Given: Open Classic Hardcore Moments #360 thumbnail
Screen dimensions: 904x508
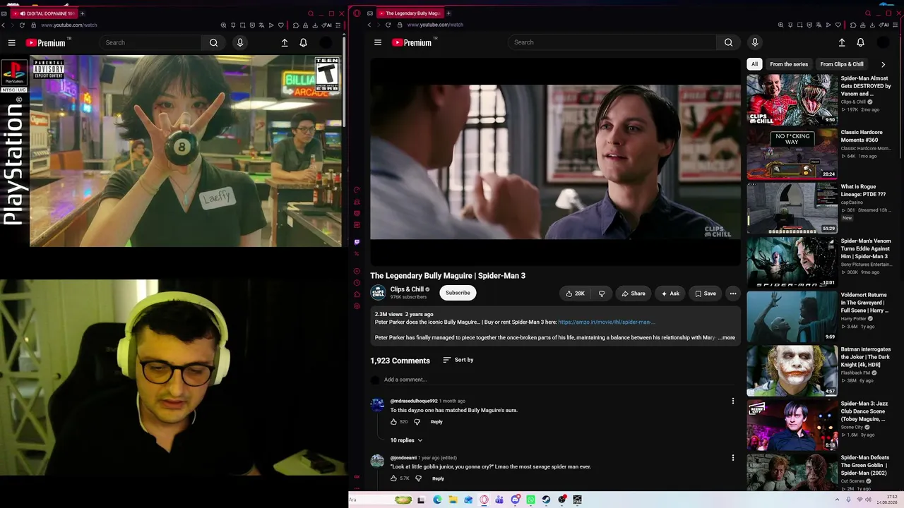Looking at the screenshot, I should pos(792,154).
